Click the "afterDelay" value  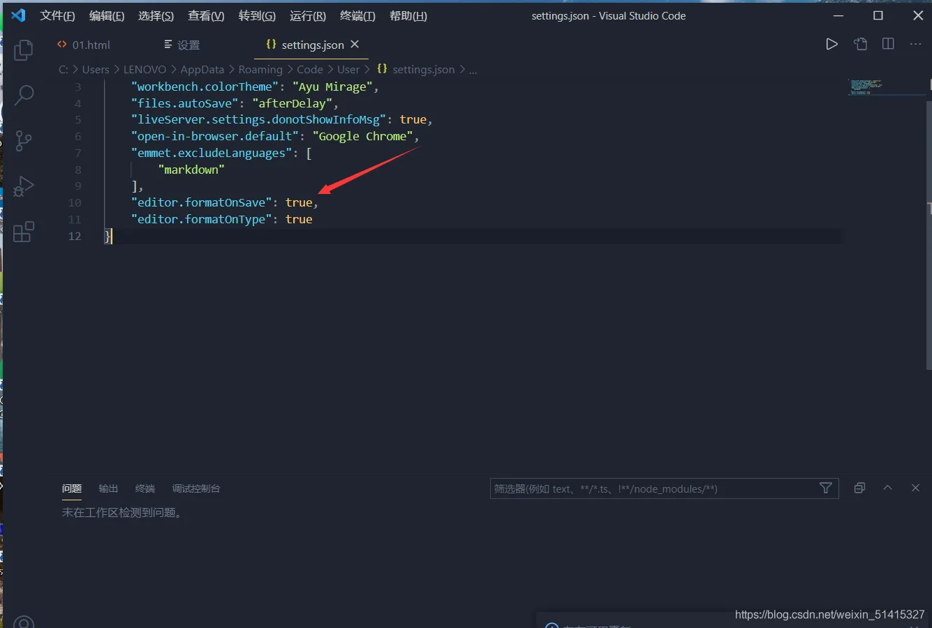coord(293,103)
